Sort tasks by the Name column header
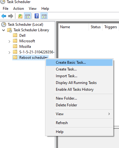This screenshot has width=119, height=148. click(x=73, y=27)
